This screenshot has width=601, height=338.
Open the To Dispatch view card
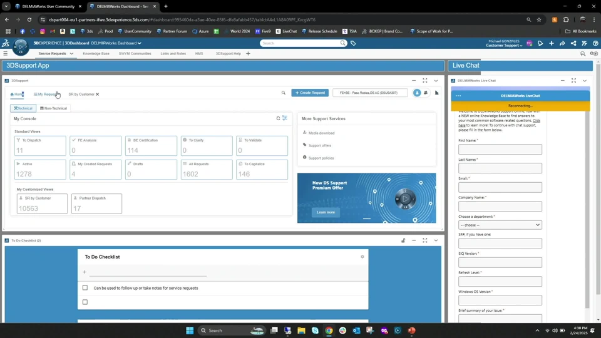40,146
